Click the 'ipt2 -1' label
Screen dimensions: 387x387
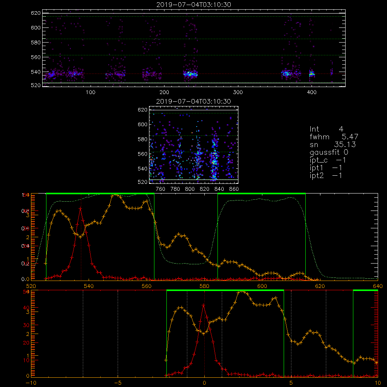326,176
